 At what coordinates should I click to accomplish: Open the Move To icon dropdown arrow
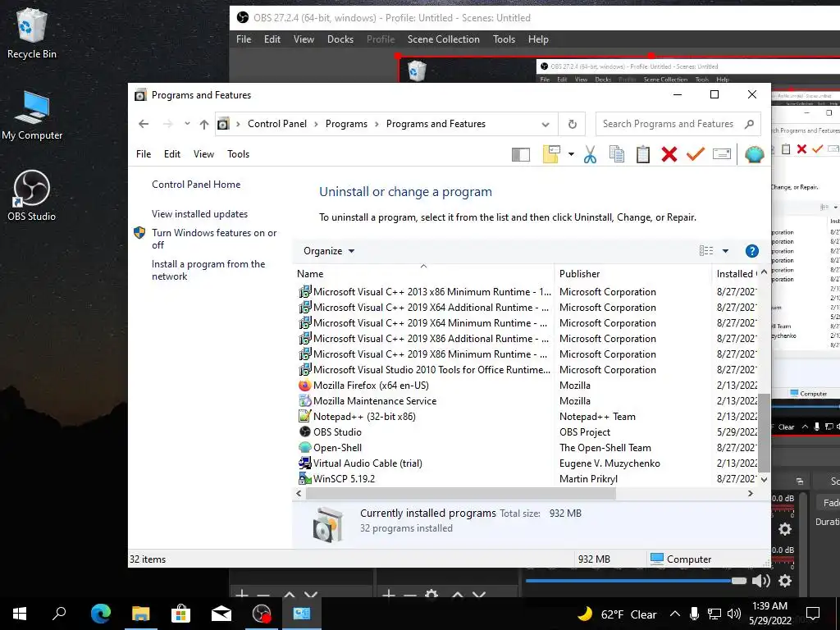click(x=571, y=154)
